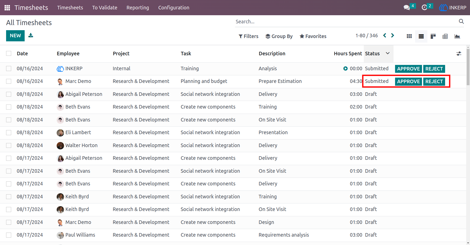Open the To Validate menu

click(105, 8)
